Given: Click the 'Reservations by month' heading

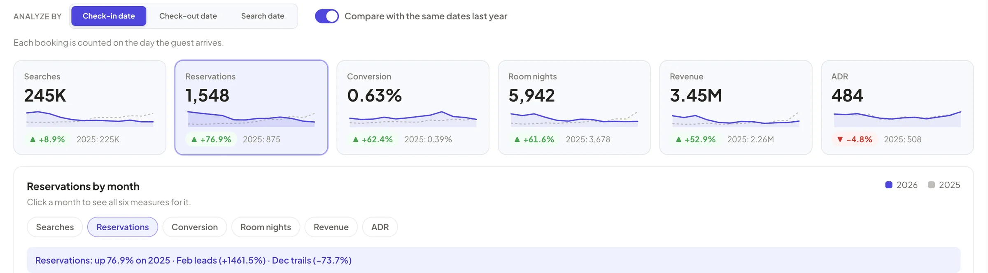Looking at the screenshot, I should [83, 187].
